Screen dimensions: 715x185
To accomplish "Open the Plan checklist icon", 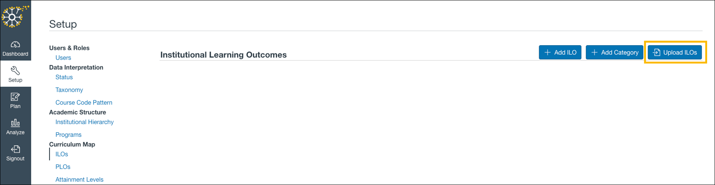I will 15,97.
